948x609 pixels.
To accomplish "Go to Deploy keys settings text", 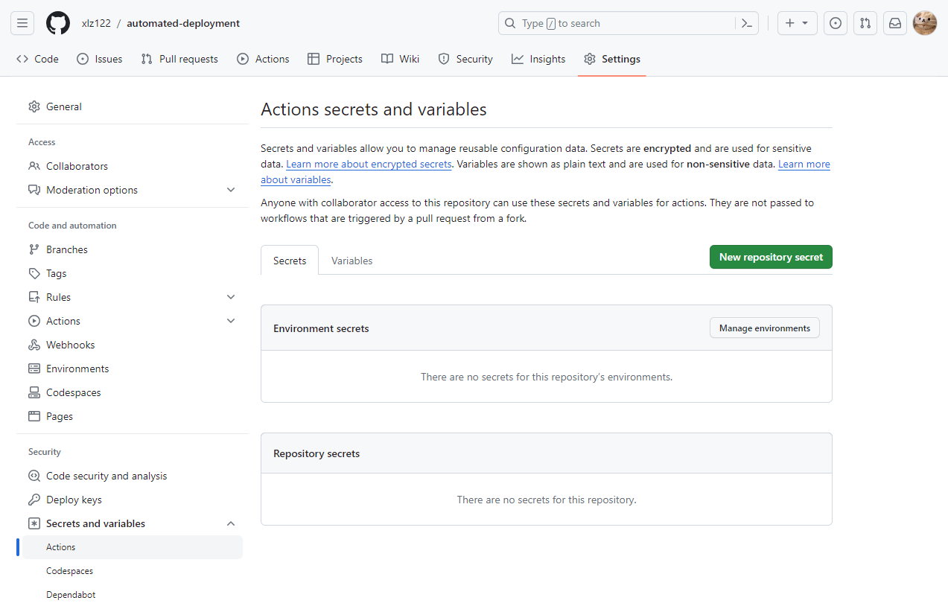I will (x=74, y=500).
